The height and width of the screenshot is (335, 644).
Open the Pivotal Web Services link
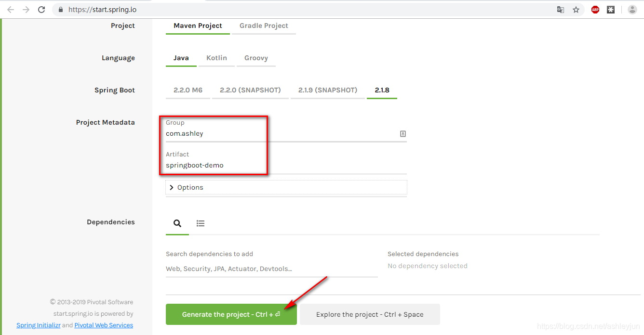104,325
